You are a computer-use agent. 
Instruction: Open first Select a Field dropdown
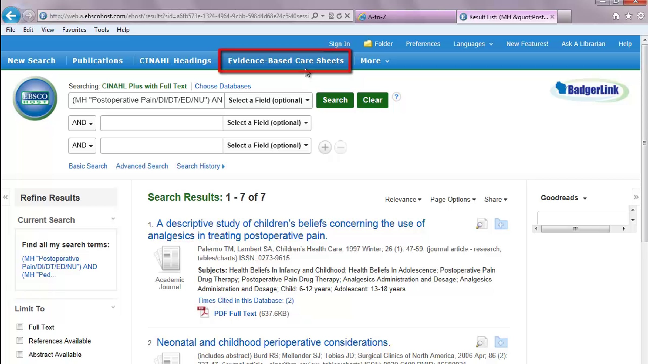[268, 100]
